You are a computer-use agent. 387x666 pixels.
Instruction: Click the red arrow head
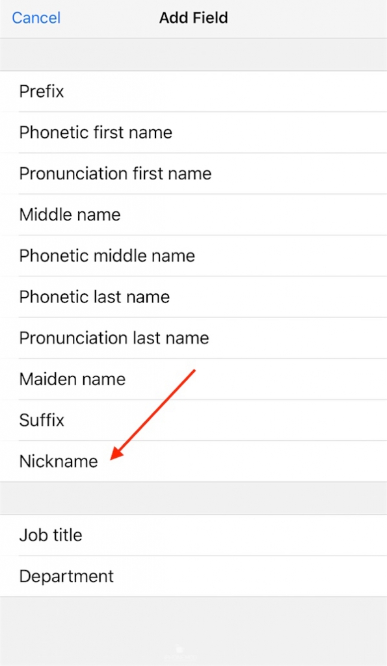[116, 453]
